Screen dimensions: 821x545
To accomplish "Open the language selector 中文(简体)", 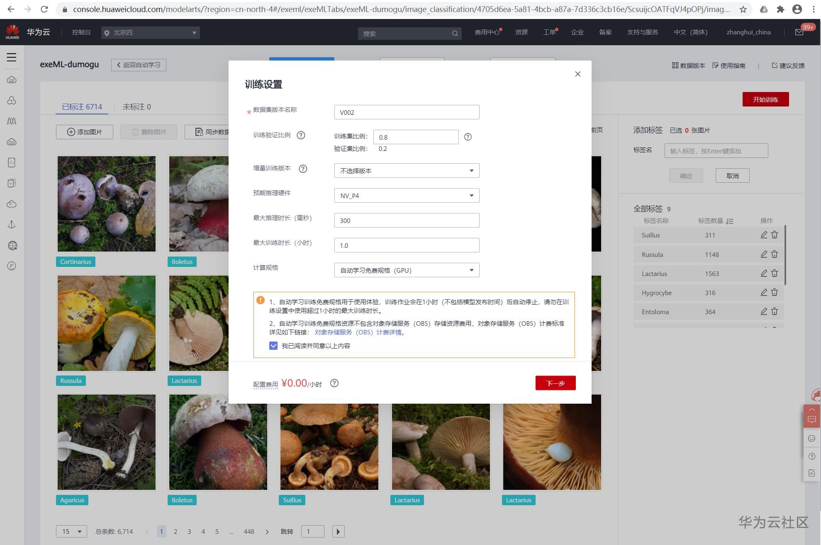I will (690, 32).
